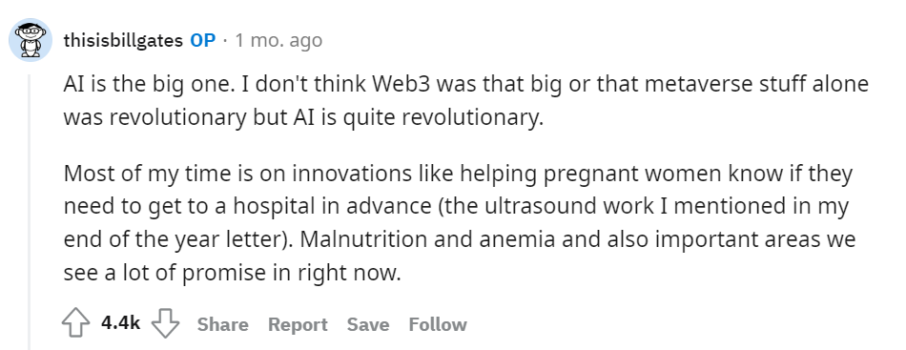Share this comment

tap(222, 324)
